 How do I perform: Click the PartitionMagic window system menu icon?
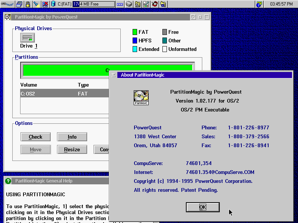click(8, 17)
